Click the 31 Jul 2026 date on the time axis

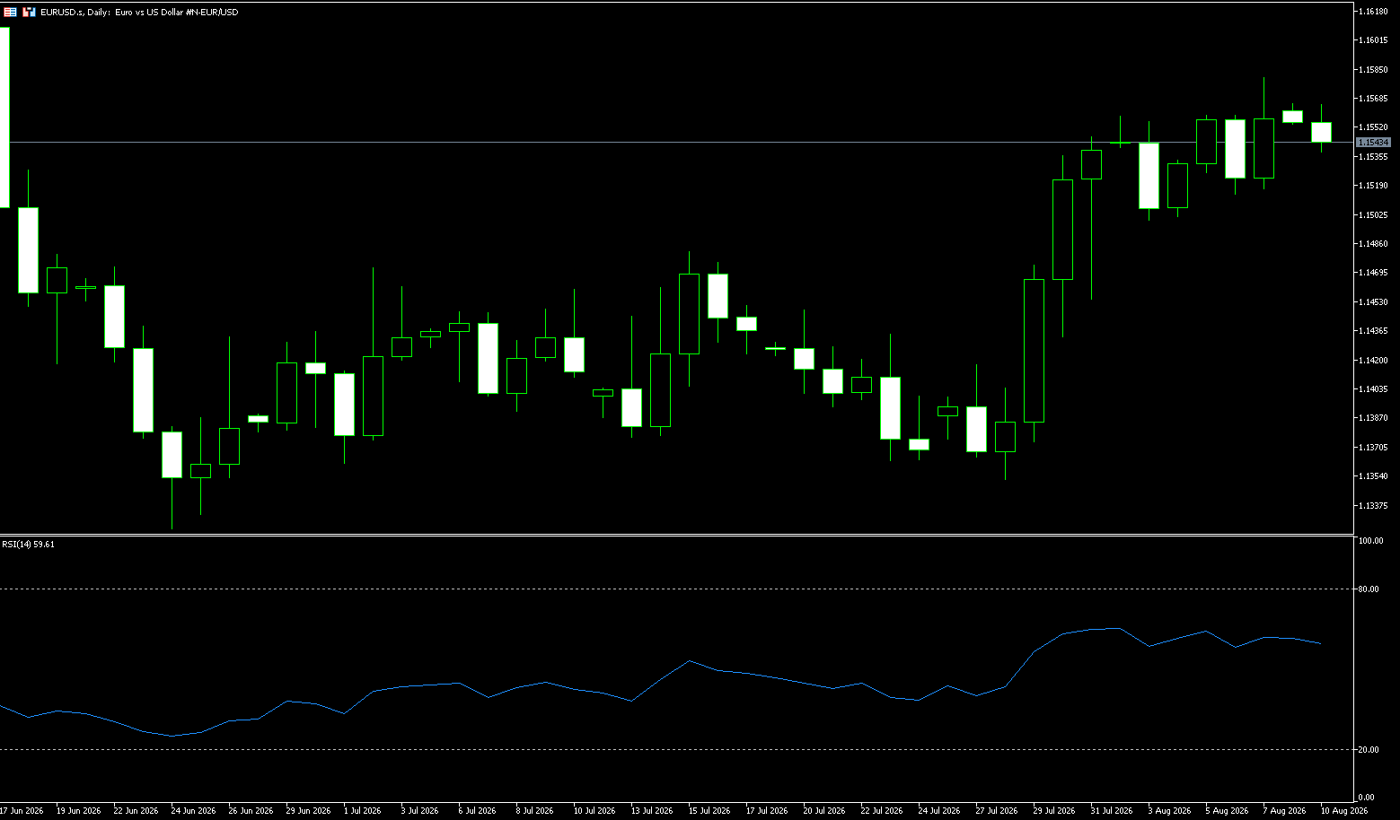point(1112,811)
